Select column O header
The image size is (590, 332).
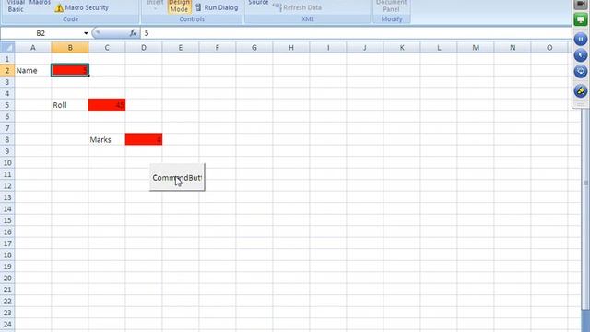(x=549, y=48)
